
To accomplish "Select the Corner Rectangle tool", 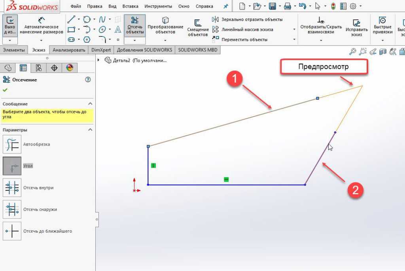I will (71, 29).
